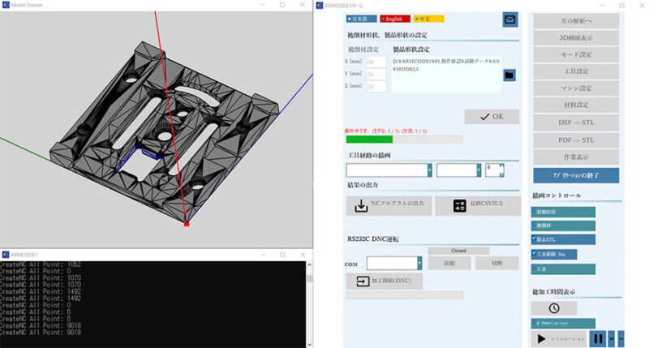Open the COM port dropdown
The width and height of the screenshot is (649, 348).
pos(419,263)
